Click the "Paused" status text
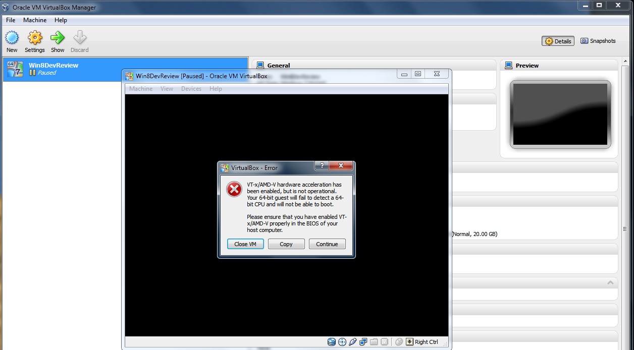Image resolution: width=634 pixels, height=350 pixels. tap(47, 73)
